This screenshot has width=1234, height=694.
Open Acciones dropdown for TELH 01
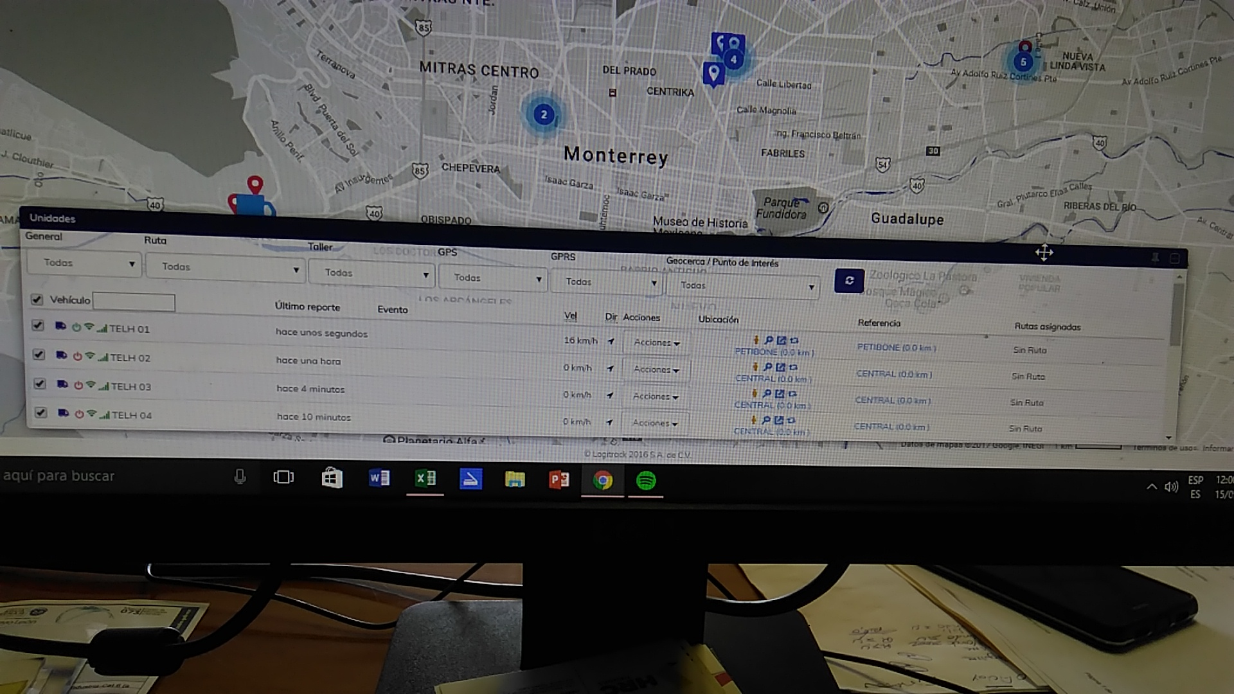click(x=656, y=343)
